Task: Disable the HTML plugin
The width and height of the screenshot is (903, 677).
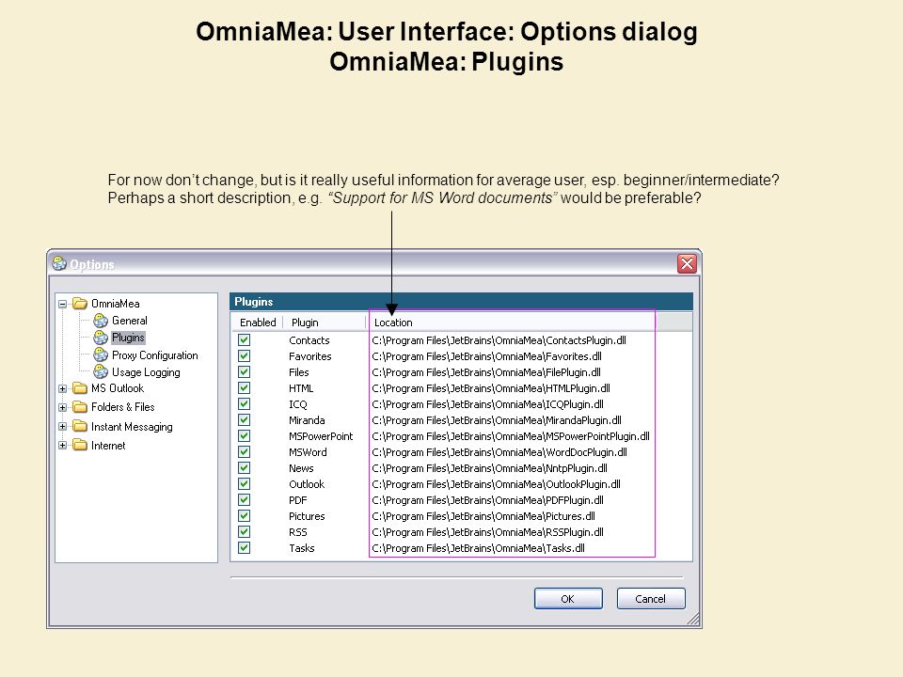Action: point(245,388)
